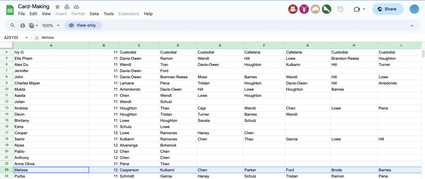Open the Help menu
This screenshot has height=179, width=425.
(148, 14)
